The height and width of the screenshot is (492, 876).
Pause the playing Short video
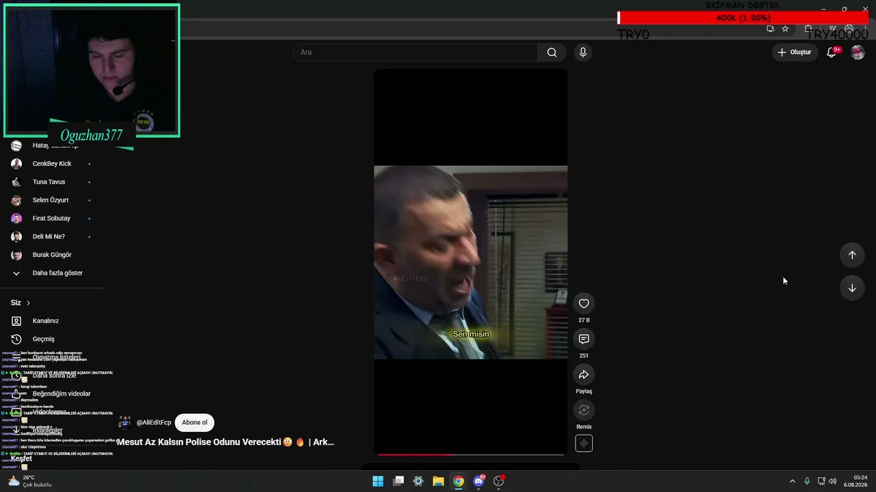(470, 262)
